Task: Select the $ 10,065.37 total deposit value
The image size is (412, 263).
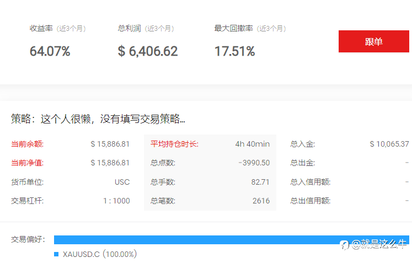Action: click(x=389, y=144)
